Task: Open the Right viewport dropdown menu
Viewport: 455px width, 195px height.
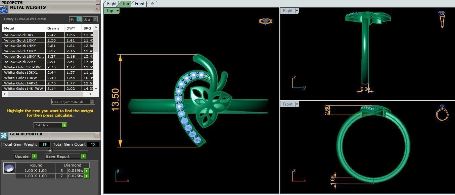Action: [x=297, y=11]
